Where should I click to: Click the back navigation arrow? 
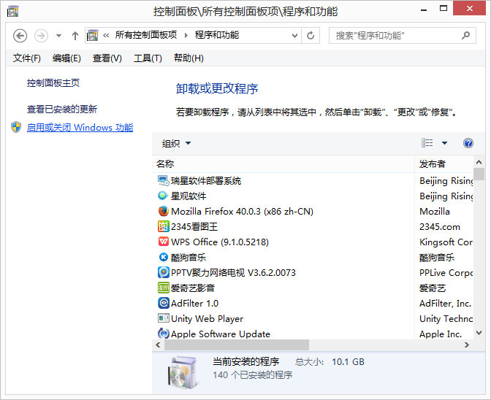pos(20,36)
